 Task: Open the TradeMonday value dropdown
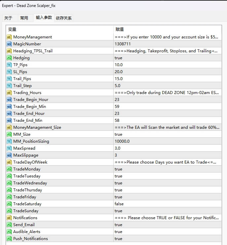point(118,169)
